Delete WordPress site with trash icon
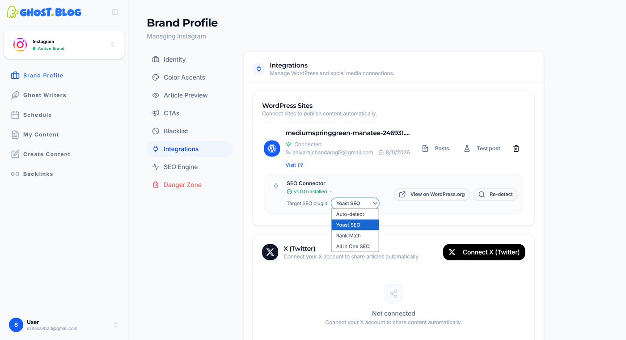Screen dimensions: 626x340 point(516,149)
